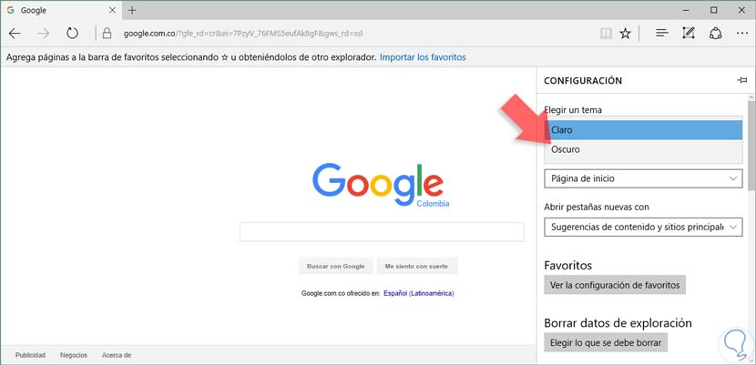The height and width of the screenshot is (365, 756).
Task: Click the Publicidad footer link
Action: coord(30,355)
